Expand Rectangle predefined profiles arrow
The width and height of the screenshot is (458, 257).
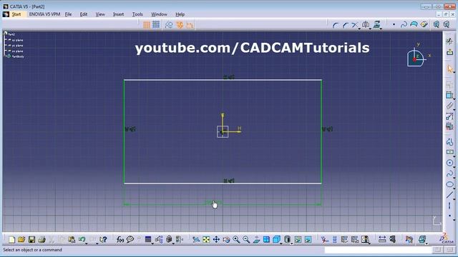tap(454, 156)
